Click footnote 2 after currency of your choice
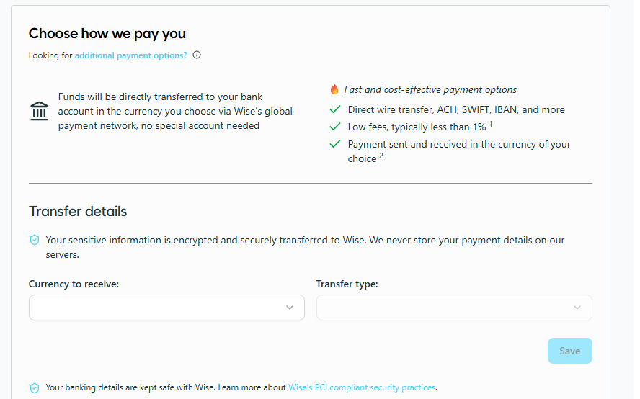The width and height of the screenshot is (640, 399). pyautogui.click(x=381, y=156)
